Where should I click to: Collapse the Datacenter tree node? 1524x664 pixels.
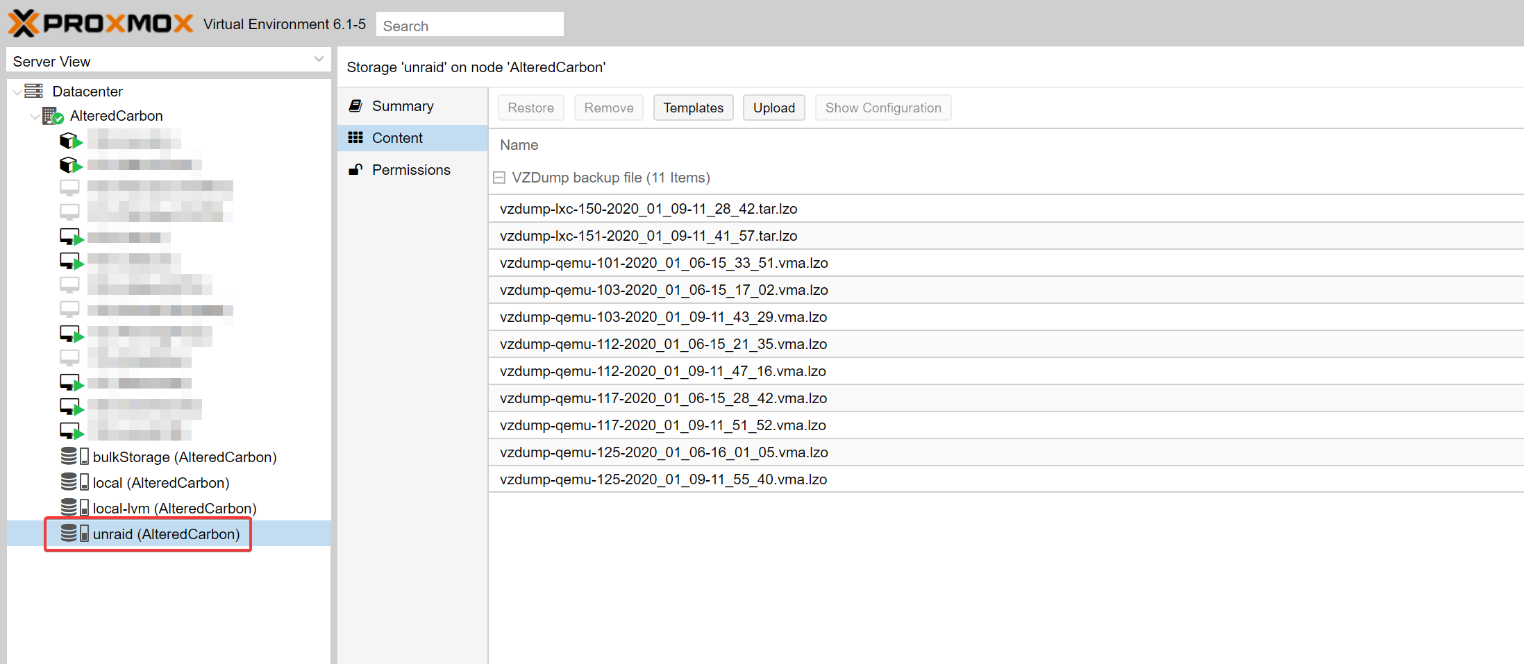pos(17,92)
